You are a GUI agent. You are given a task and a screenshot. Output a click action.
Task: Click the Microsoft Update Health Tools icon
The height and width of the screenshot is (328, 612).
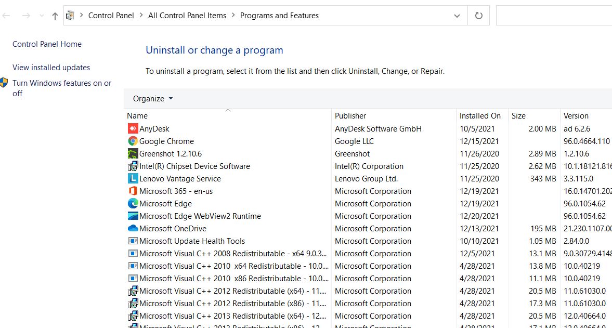click(x=133, y=241)
